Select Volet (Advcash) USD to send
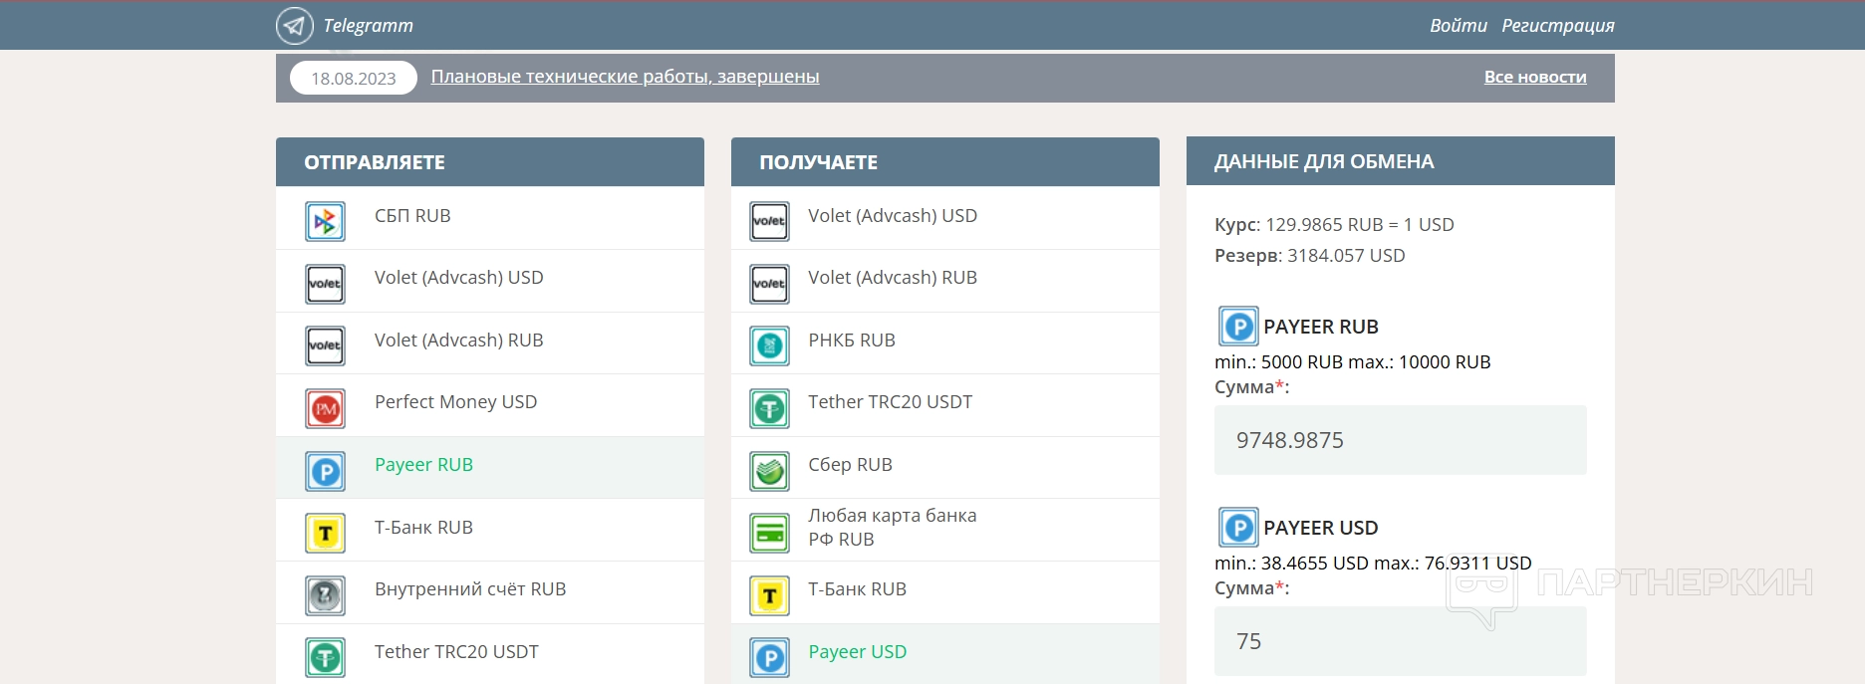The width and height of the screenshot is (1865, 684). 490,281
